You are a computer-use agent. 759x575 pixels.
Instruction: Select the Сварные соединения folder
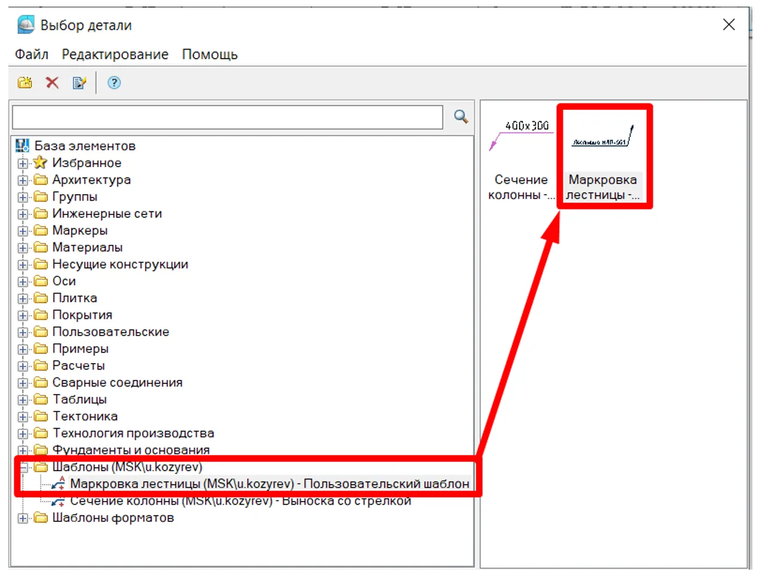117,383
